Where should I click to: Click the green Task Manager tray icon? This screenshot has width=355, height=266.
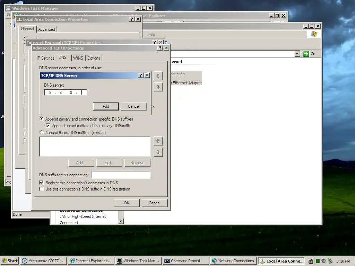pyautogui.click(x=318, y=261)
